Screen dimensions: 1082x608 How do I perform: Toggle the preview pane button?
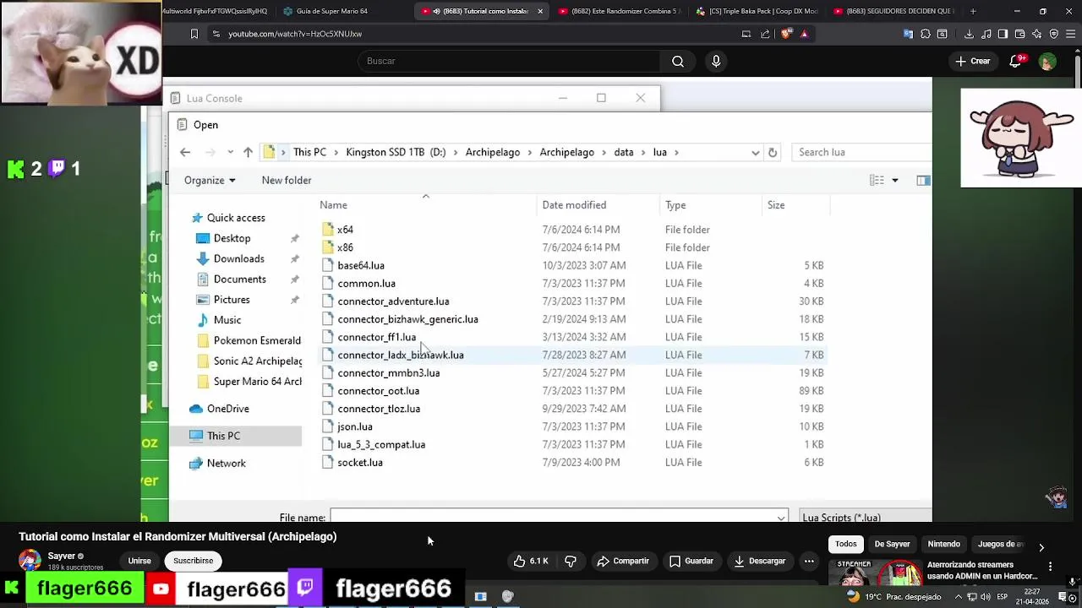click(x=923, y=180)
